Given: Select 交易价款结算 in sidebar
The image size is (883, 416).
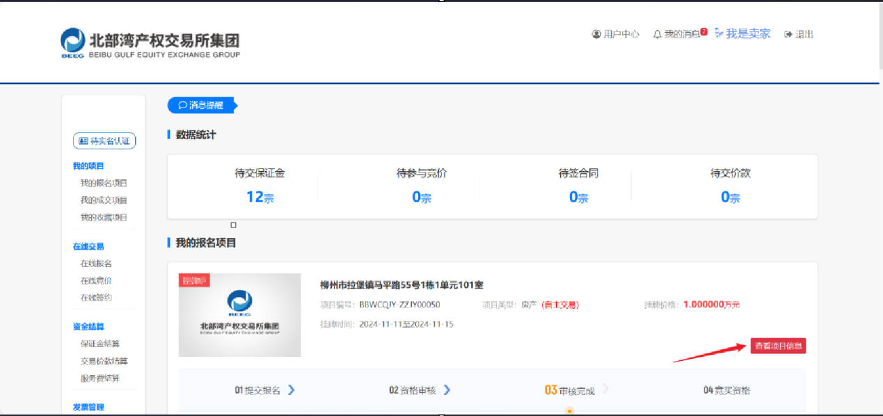Looking at the screenshot, I should pos(104,361).
